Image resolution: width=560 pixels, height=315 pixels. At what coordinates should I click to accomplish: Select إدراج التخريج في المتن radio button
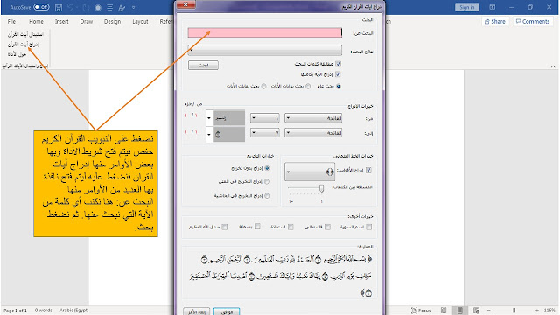pos(267,181)
